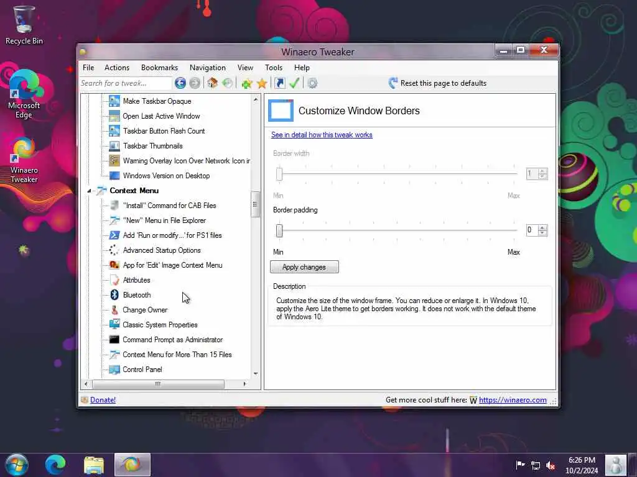
Task: Select App for 'Edit' Image Context Menu
Action: pyautogui.click(x=173, y=265)
